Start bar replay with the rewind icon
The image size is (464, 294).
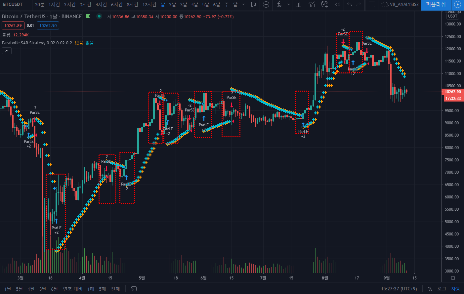(x=337, y=5)
